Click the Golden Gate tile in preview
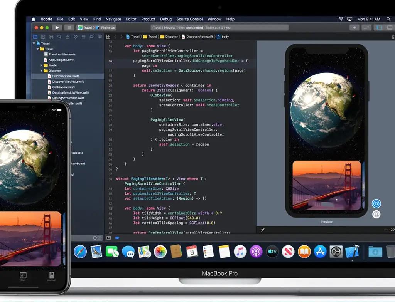 coord(327,185)
